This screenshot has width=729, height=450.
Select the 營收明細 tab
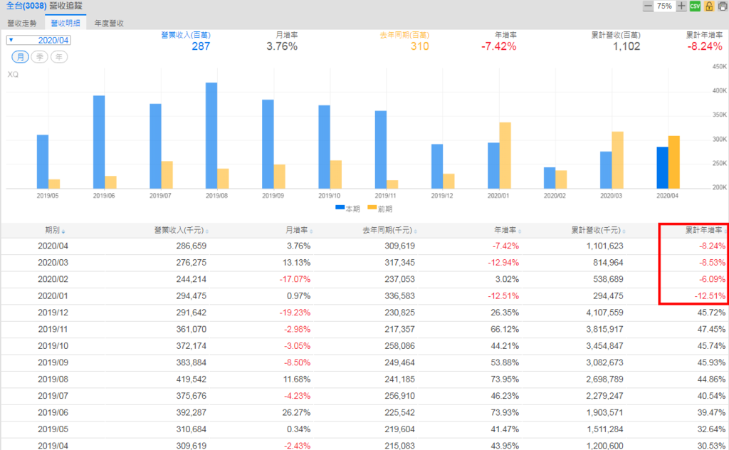(x=65, y=23)
